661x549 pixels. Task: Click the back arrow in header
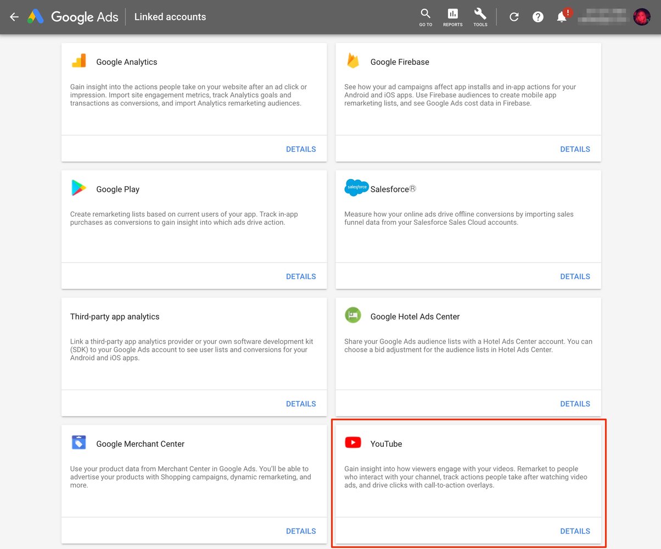click(x=14, y=17)
